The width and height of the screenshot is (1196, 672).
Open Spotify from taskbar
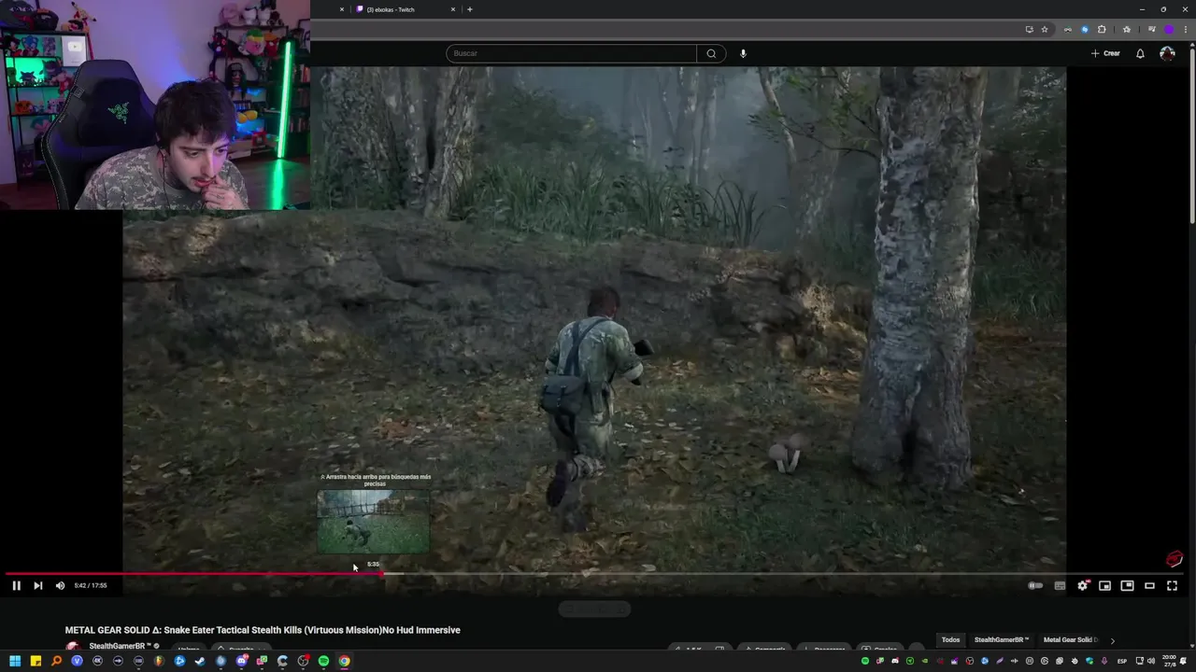point(323,661)
